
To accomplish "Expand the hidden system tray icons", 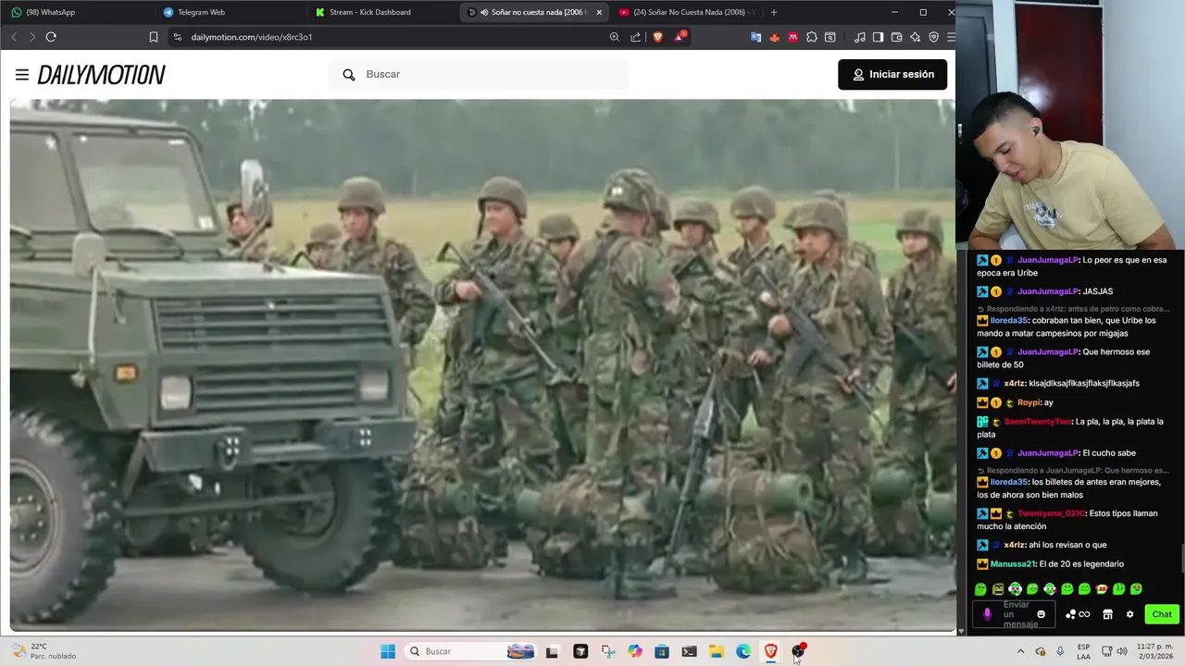I will point(1020,651).
